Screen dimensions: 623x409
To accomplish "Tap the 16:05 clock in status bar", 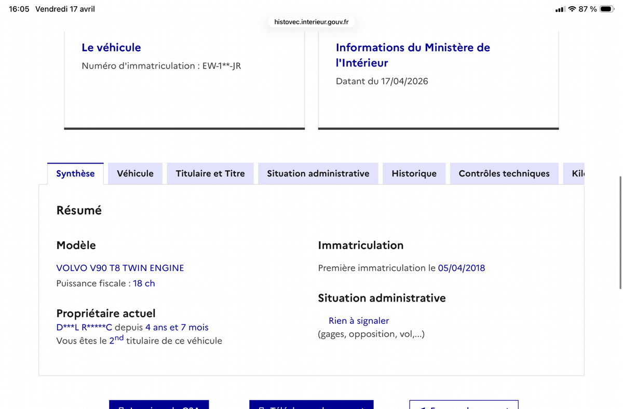I will pyautogui.click(x=19, y=9).
